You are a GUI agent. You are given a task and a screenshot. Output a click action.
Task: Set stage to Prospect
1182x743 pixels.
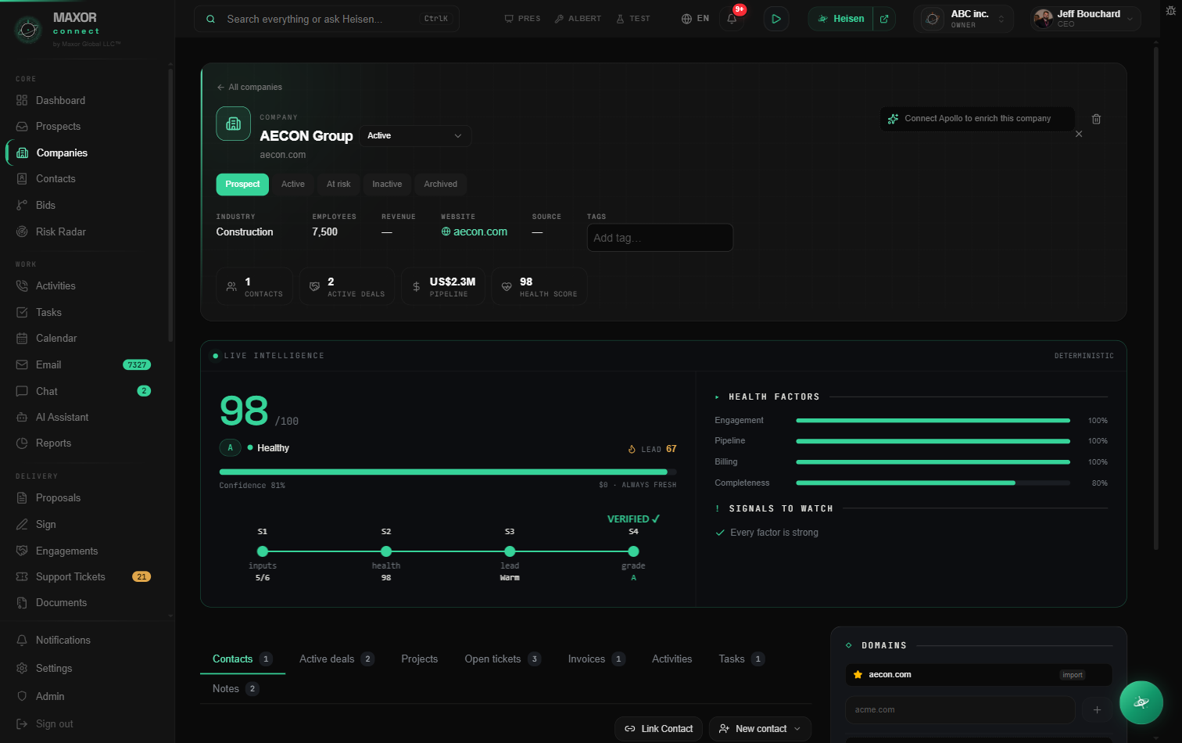coord(242,184)
